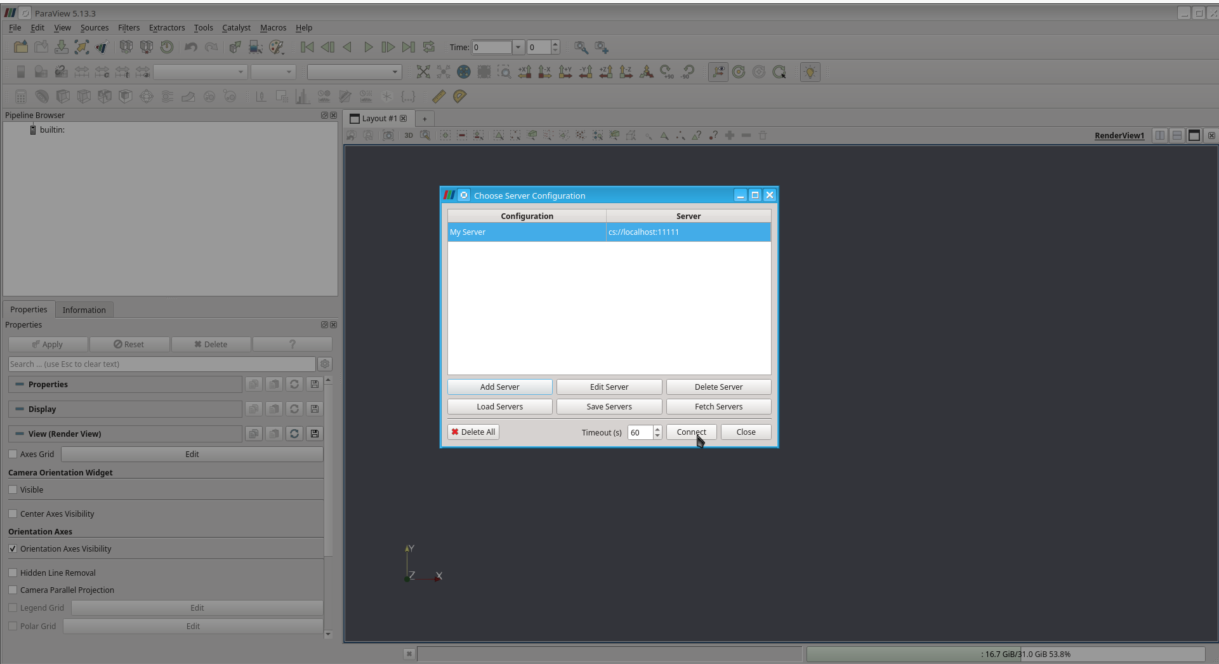Click the Properties search field
The height and width of the screenshot is (664, 1219).
[161, 364]
